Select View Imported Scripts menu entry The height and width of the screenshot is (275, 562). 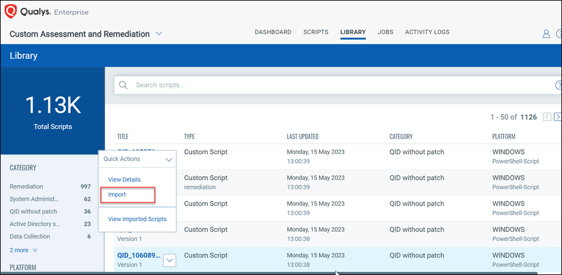[x=137, y=219]
